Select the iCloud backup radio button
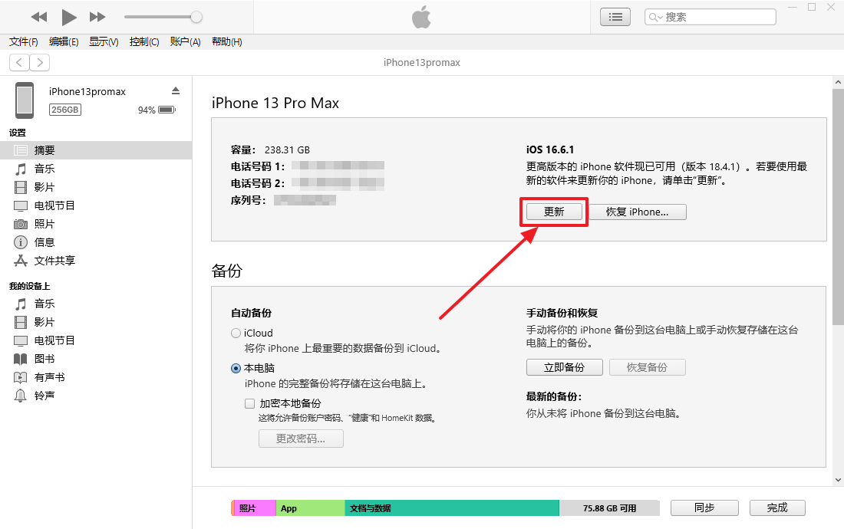 click(x=236, y=333)
